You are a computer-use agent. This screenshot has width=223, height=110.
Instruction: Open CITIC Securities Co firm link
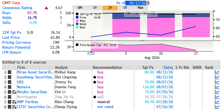[x=35, y=107]
